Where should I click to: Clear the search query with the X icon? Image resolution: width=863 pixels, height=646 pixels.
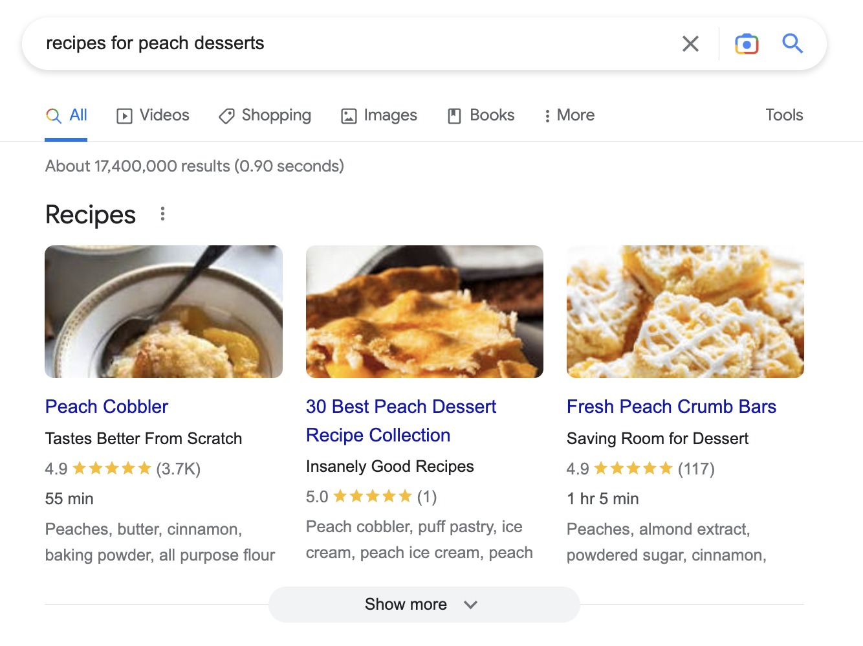[x=690, y=43]
